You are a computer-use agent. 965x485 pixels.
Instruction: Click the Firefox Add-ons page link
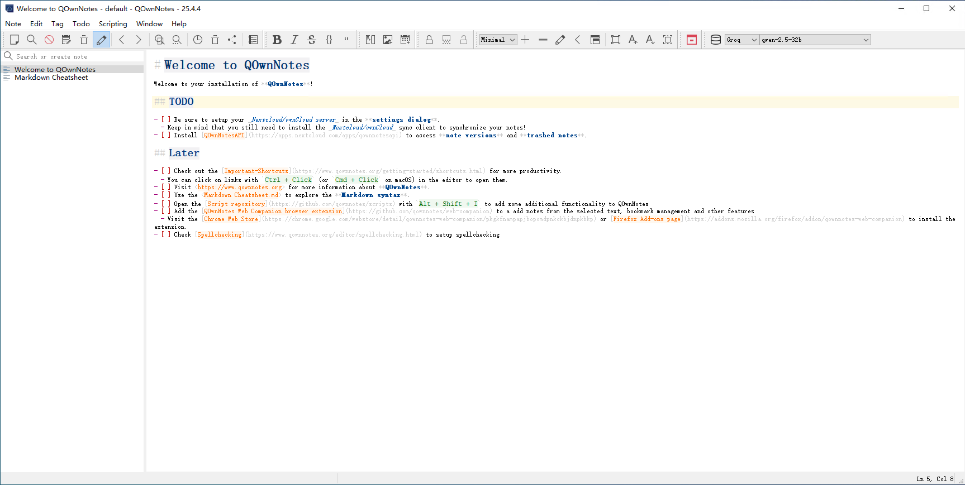click(x=647, y=219)
